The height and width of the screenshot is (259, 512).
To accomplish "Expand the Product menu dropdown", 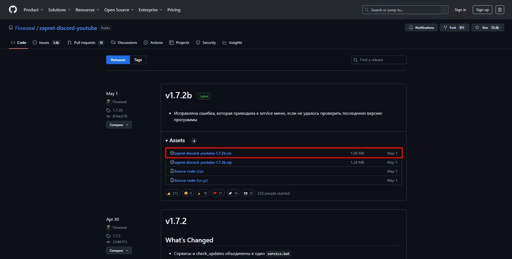I will (x=33, y=9).
